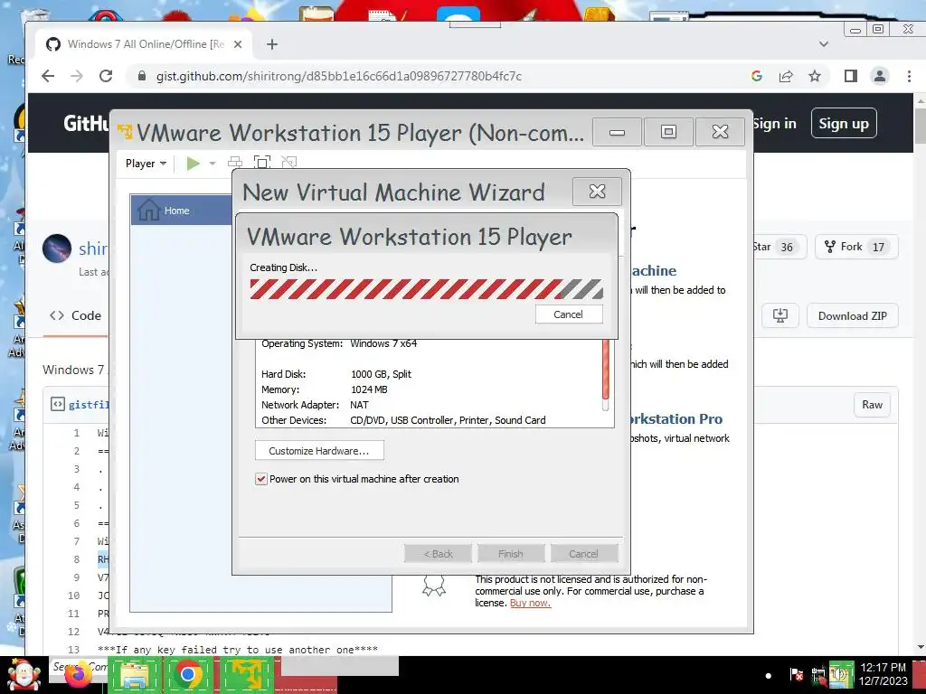Click the gist.github.com address bar
The width and height of the screenshot is (926, 694).
(339, 76)
